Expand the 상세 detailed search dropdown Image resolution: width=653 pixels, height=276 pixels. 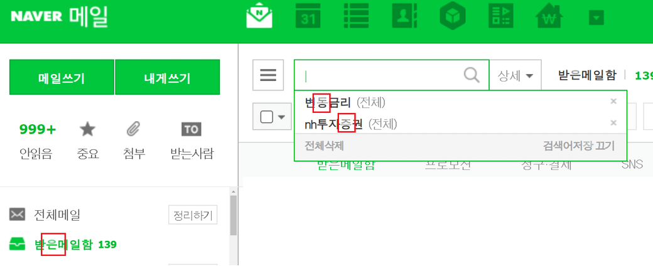(x=515, y=76)
